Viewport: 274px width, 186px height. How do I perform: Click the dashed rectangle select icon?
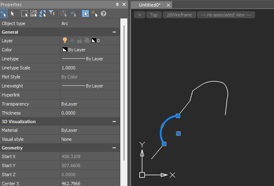(24, 14)
